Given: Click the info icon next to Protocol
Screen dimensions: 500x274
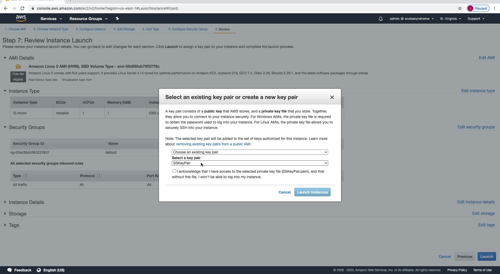Looking at the screenshot, I should point(99,176).
